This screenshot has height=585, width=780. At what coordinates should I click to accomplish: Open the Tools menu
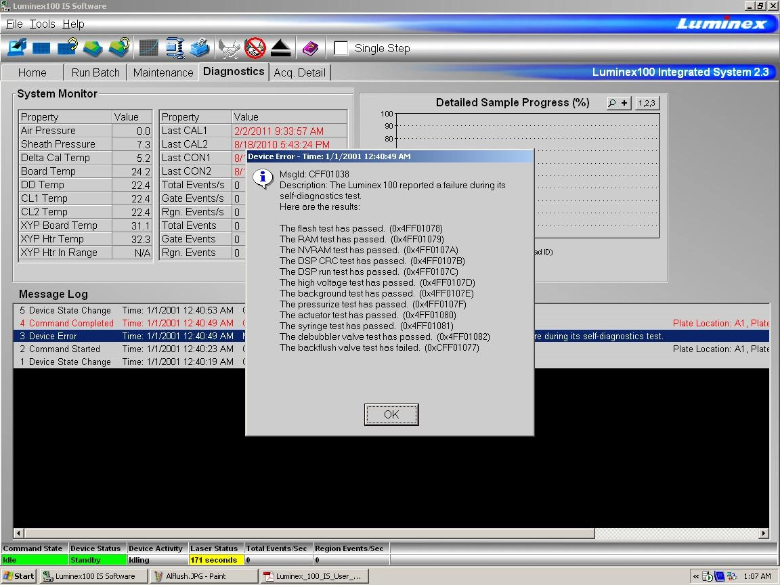click(x=42, y=24)
